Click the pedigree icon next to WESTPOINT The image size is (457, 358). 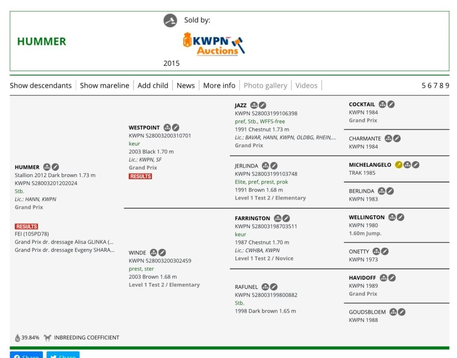(167, 128)
